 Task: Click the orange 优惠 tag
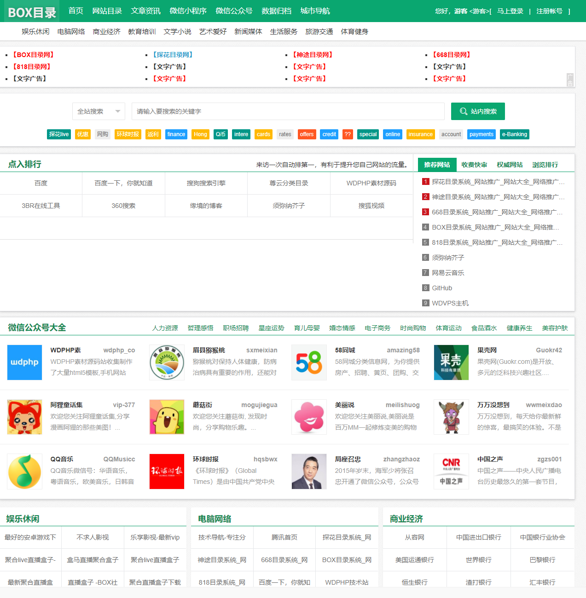click(x=83, y=134)
